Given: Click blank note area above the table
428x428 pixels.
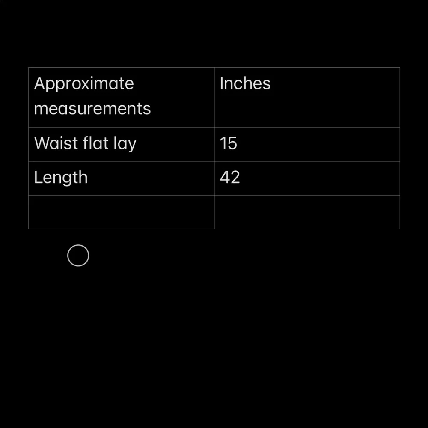Looking at the screenshot, I should pos(214,34).
